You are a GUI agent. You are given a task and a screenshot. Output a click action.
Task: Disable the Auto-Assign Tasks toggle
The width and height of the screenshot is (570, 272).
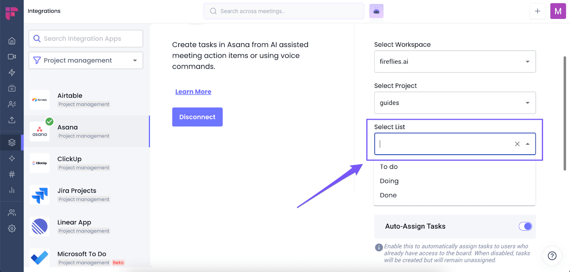coord(525,226)
